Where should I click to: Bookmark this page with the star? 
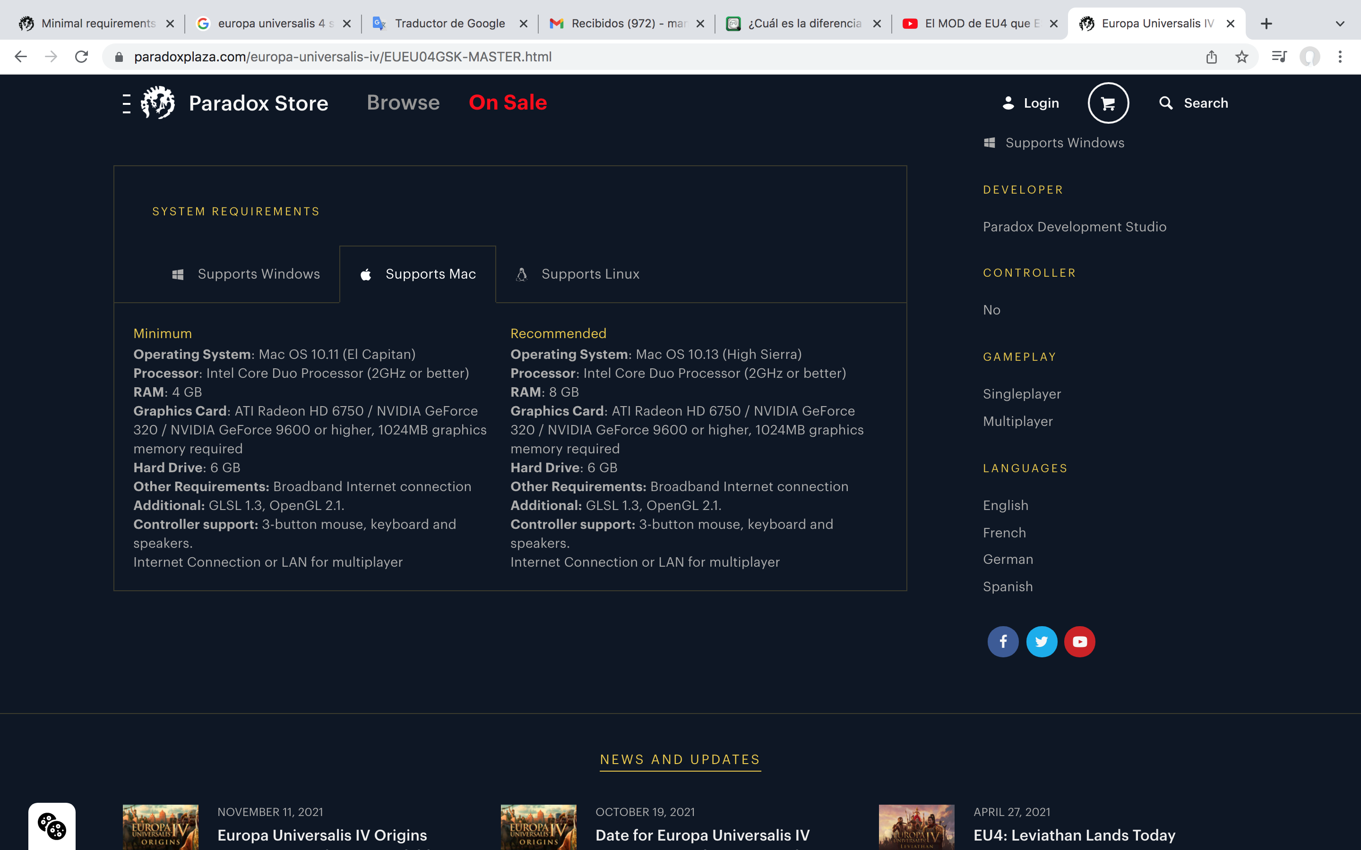tap(1242, 57)
